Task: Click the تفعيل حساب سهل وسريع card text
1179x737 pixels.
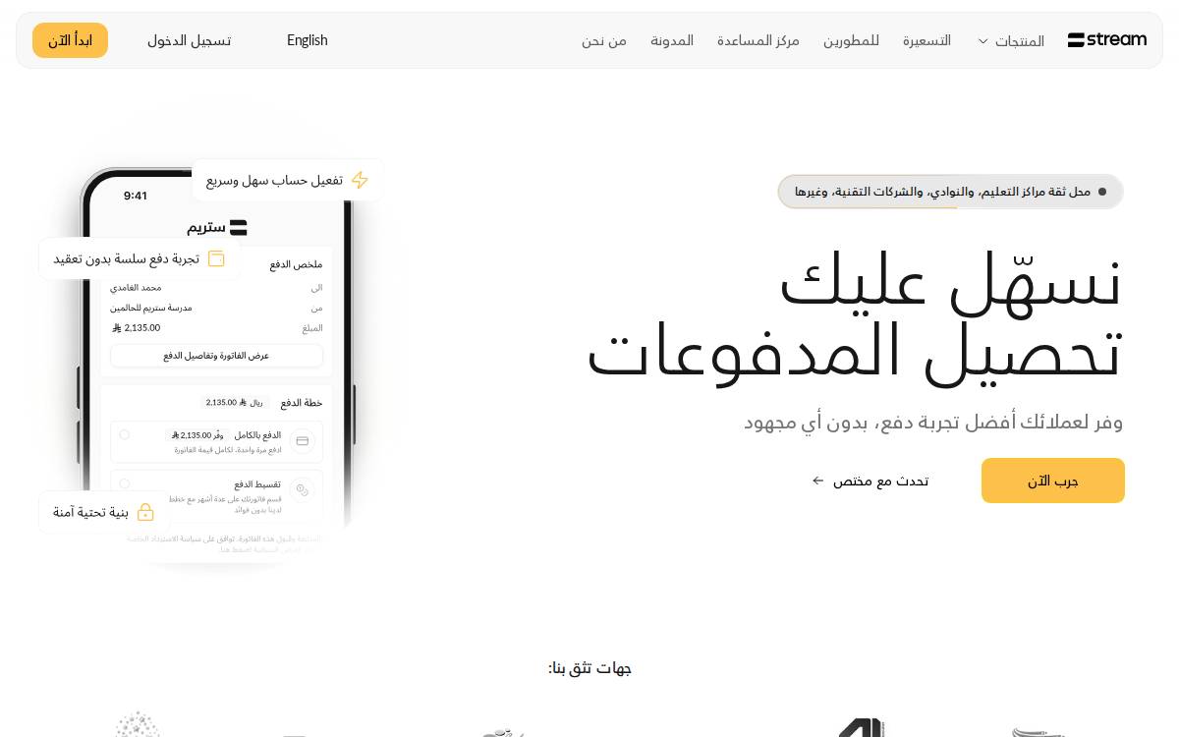Action: click(x=274, y=181)
